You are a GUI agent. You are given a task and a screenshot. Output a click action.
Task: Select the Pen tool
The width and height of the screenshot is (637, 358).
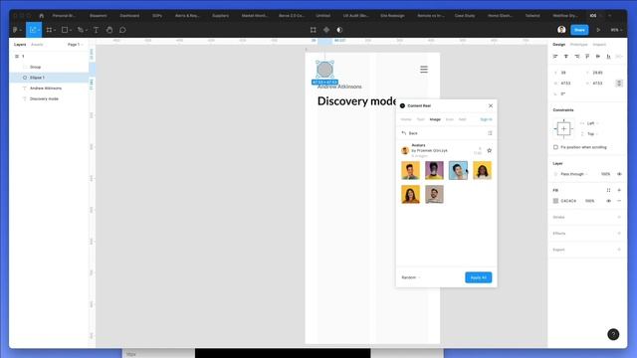[80, 30]
